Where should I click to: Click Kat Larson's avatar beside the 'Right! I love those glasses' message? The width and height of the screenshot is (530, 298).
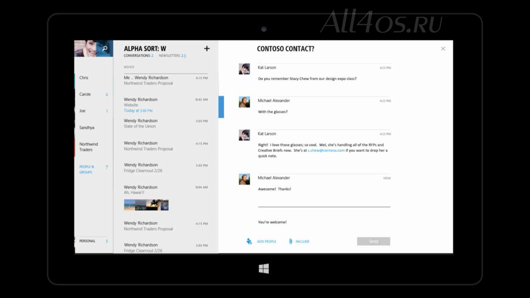pyautogui.click(x=244, y=135)
